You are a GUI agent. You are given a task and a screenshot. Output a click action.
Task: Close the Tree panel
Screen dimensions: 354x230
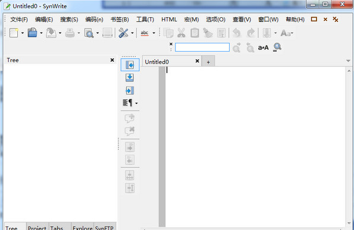click(x=112, y=60)
